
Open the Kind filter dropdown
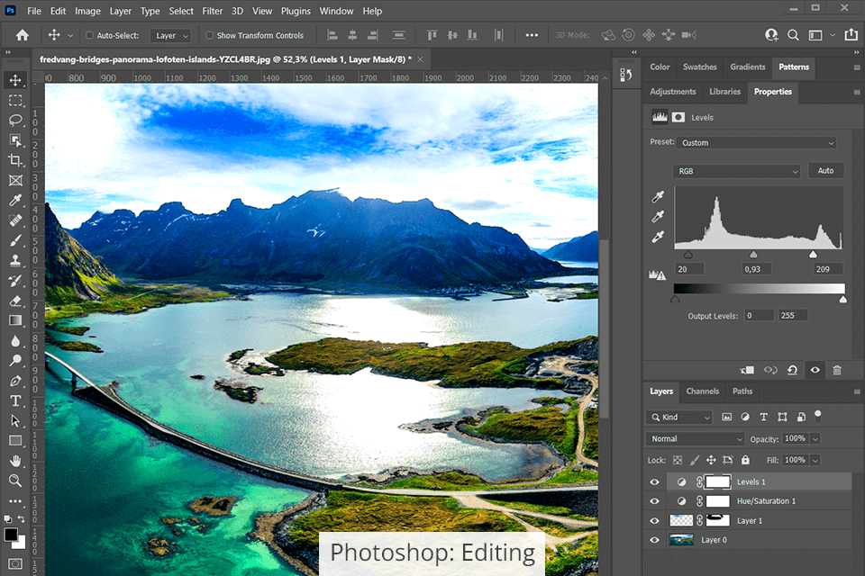click(679, 418)
